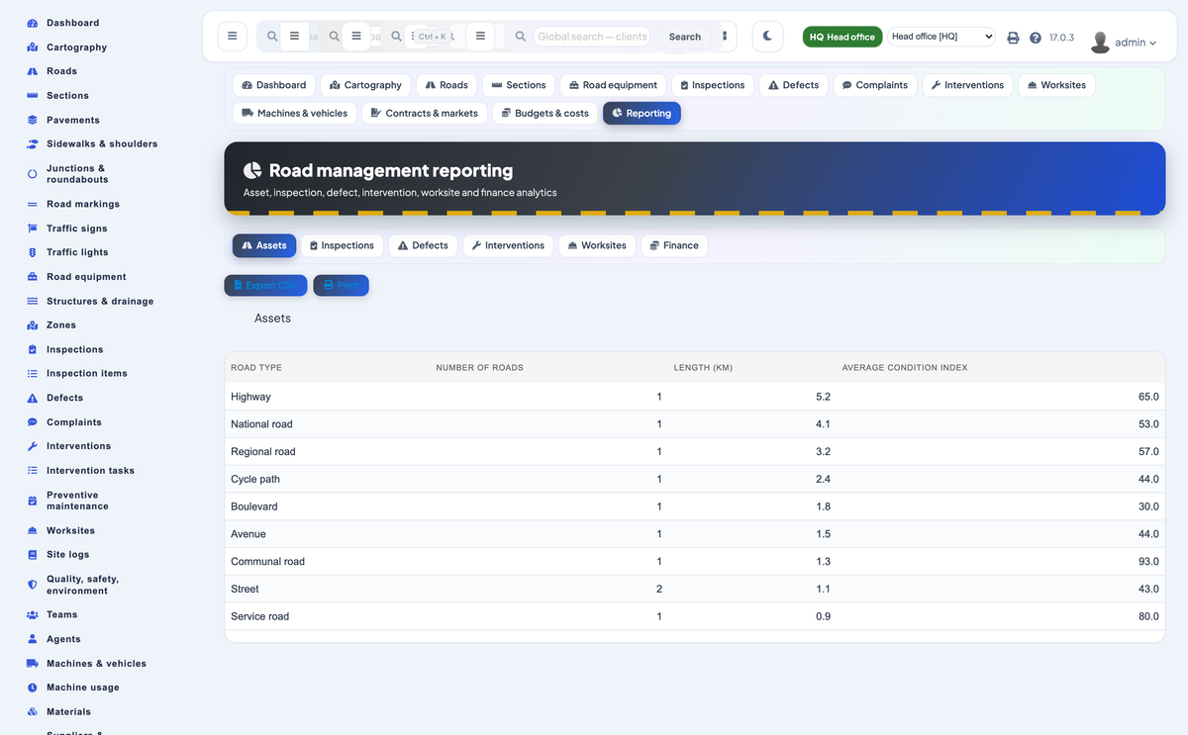Select the Cycle path row label

coord(255,479)
